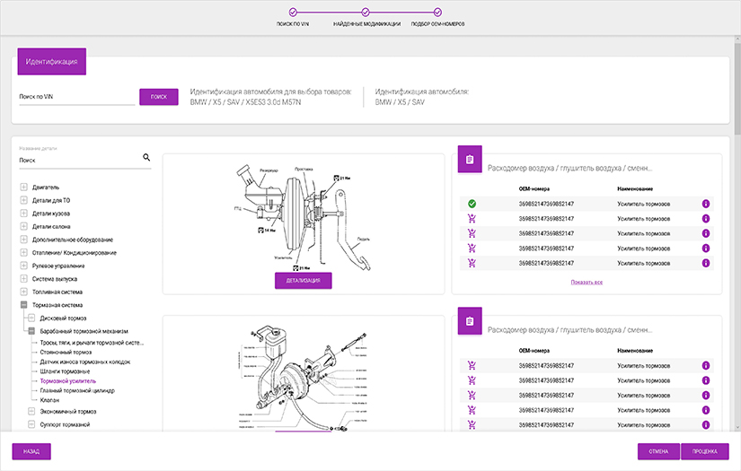741x471 pixels.
Task: Open info for first row in lower card
Action: tap(706, 365)
